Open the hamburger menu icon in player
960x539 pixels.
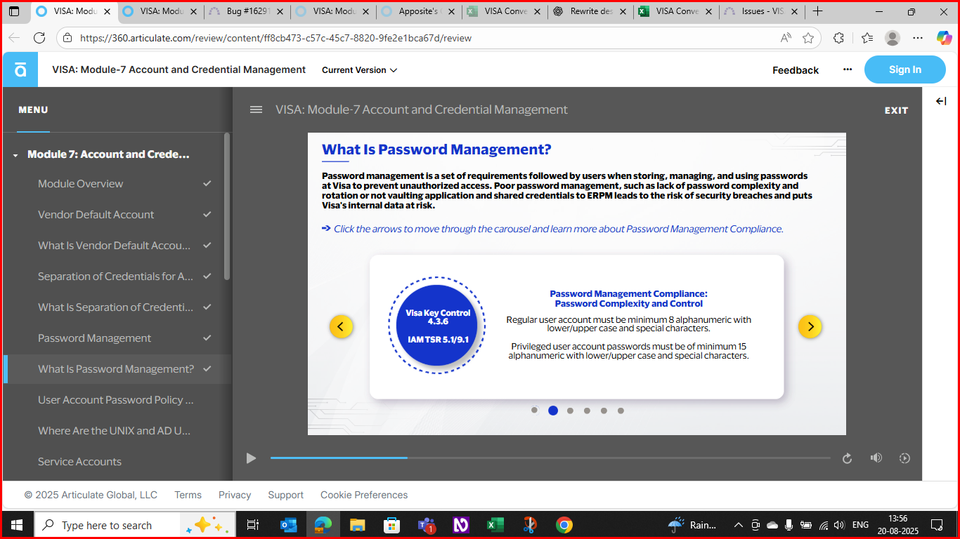(257, 109)
